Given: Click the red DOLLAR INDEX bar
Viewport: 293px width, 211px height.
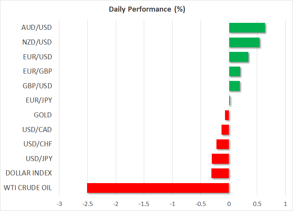Looking at the screenshot, I should [x=220, y=173].
